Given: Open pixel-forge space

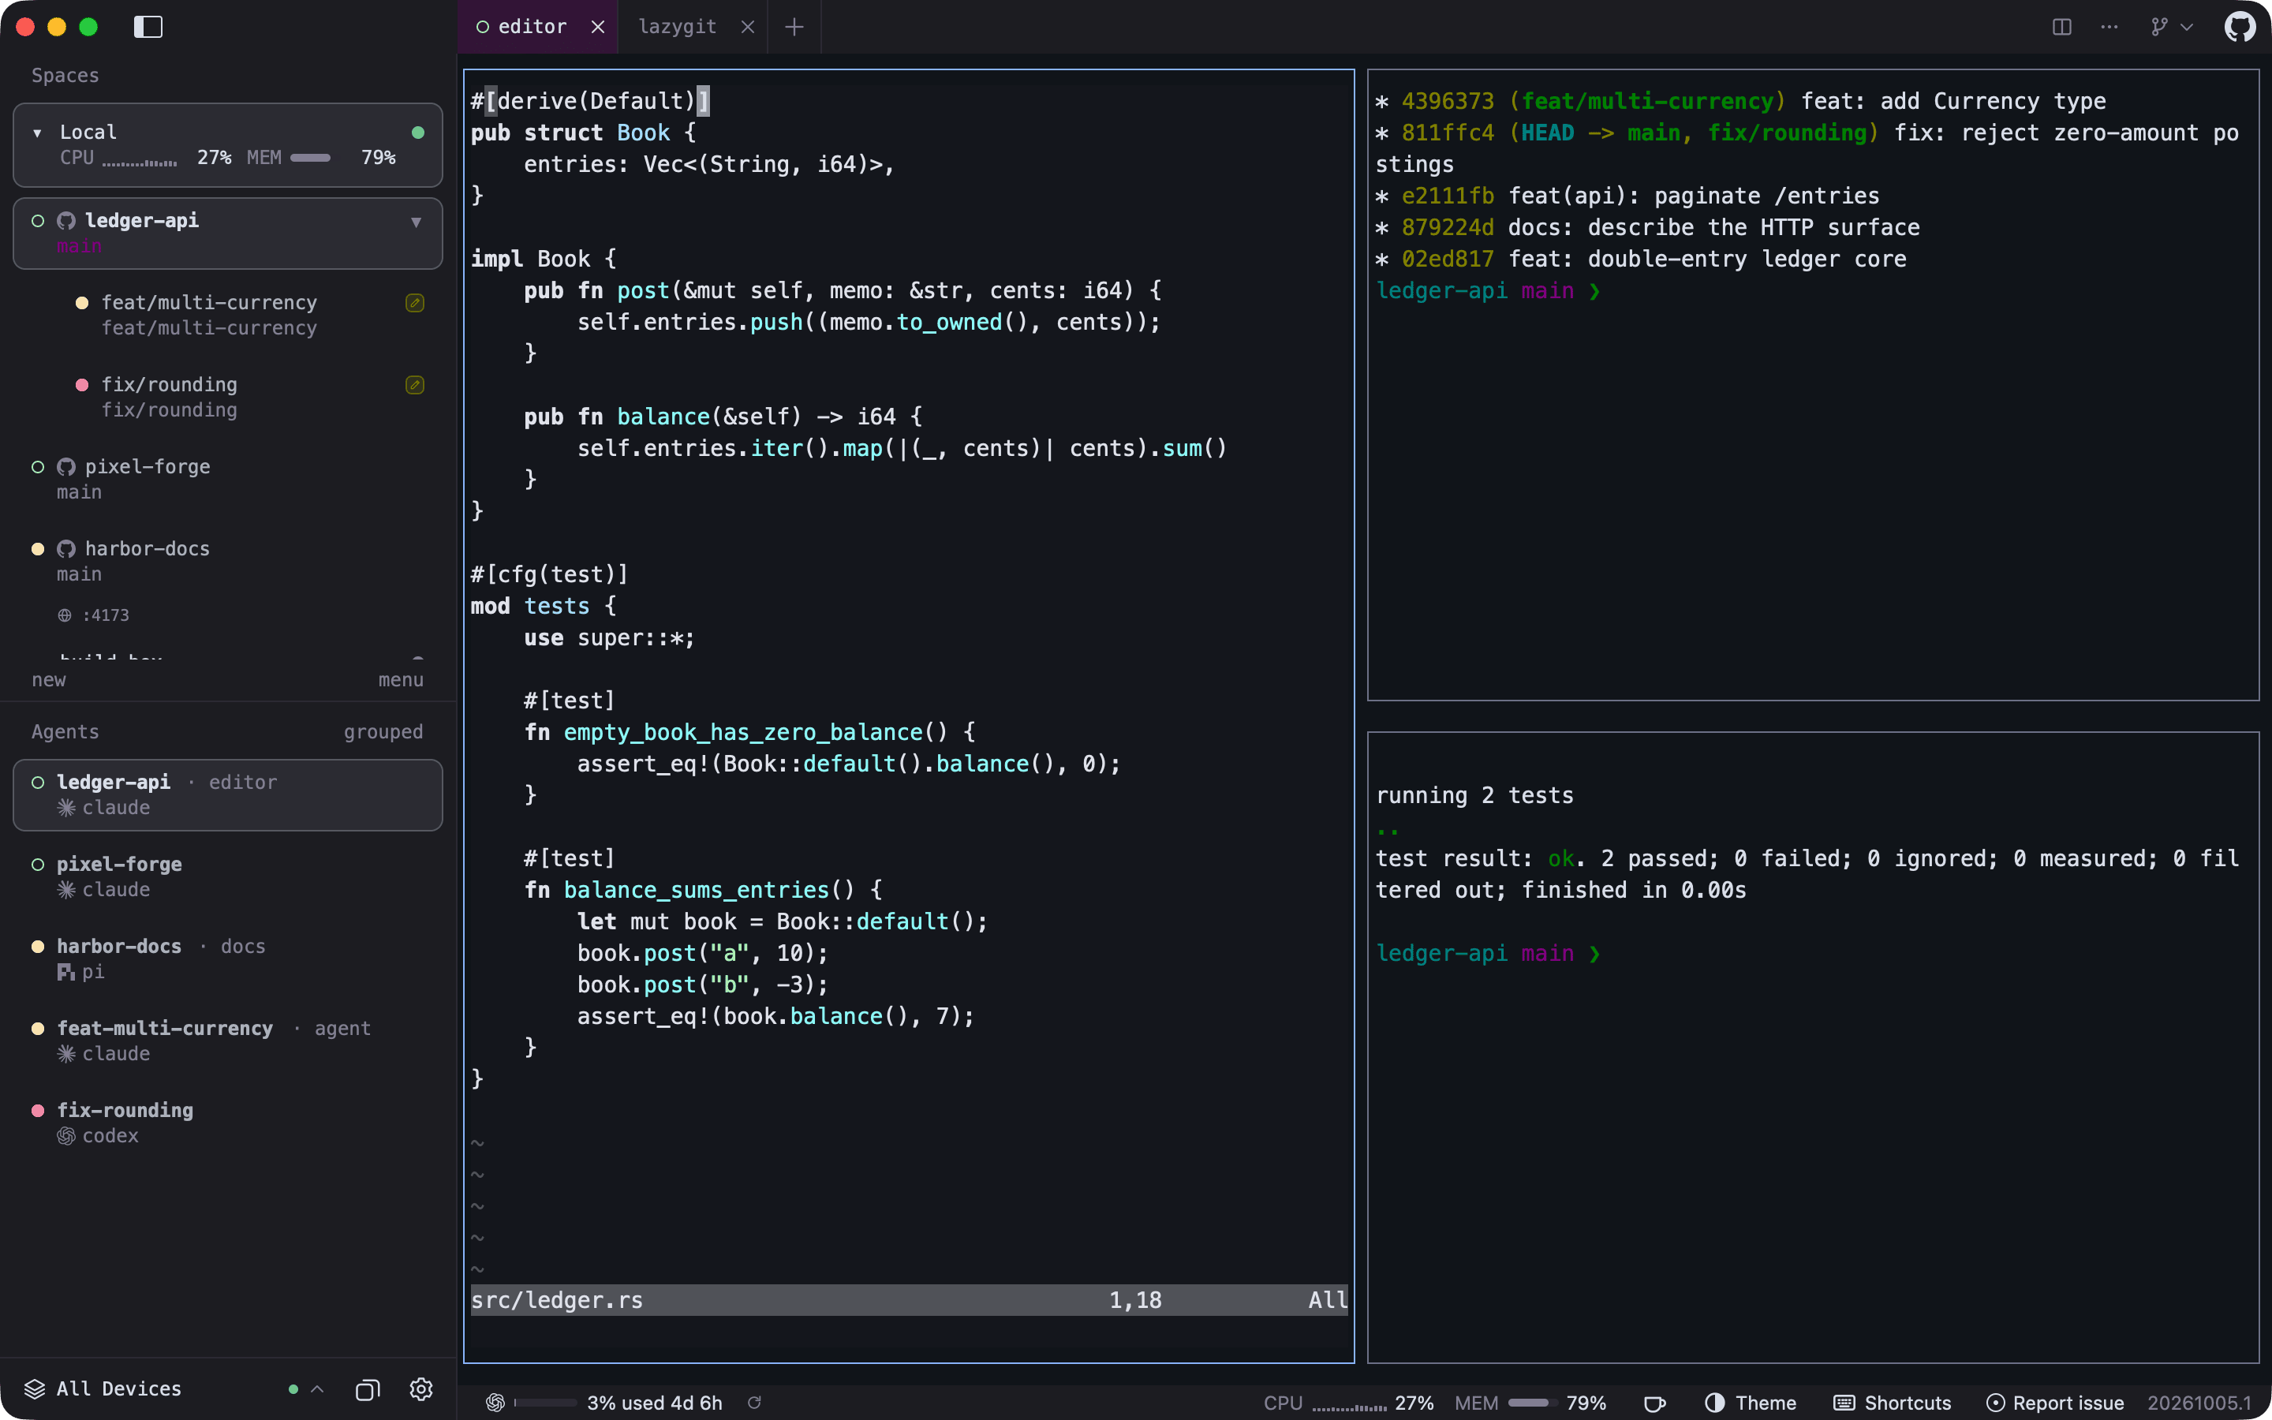Looking at the screenshot, I should click(x=228, y=479).
